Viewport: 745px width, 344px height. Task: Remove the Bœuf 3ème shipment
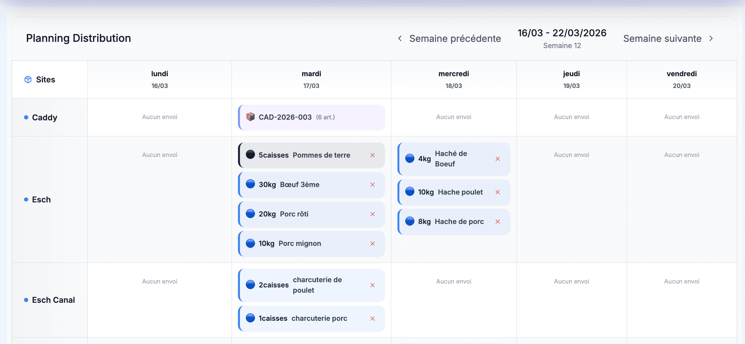click(x=372, y=185)
